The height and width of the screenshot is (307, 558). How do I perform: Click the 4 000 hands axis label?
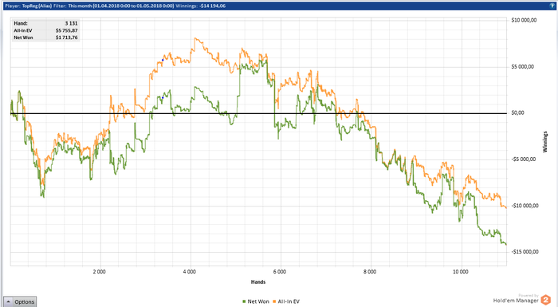pyautogui.click(x=190, y=272)
